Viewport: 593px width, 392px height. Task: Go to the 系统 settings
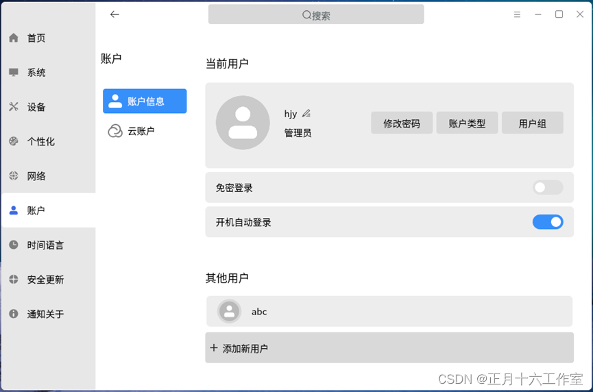[49, 72]
